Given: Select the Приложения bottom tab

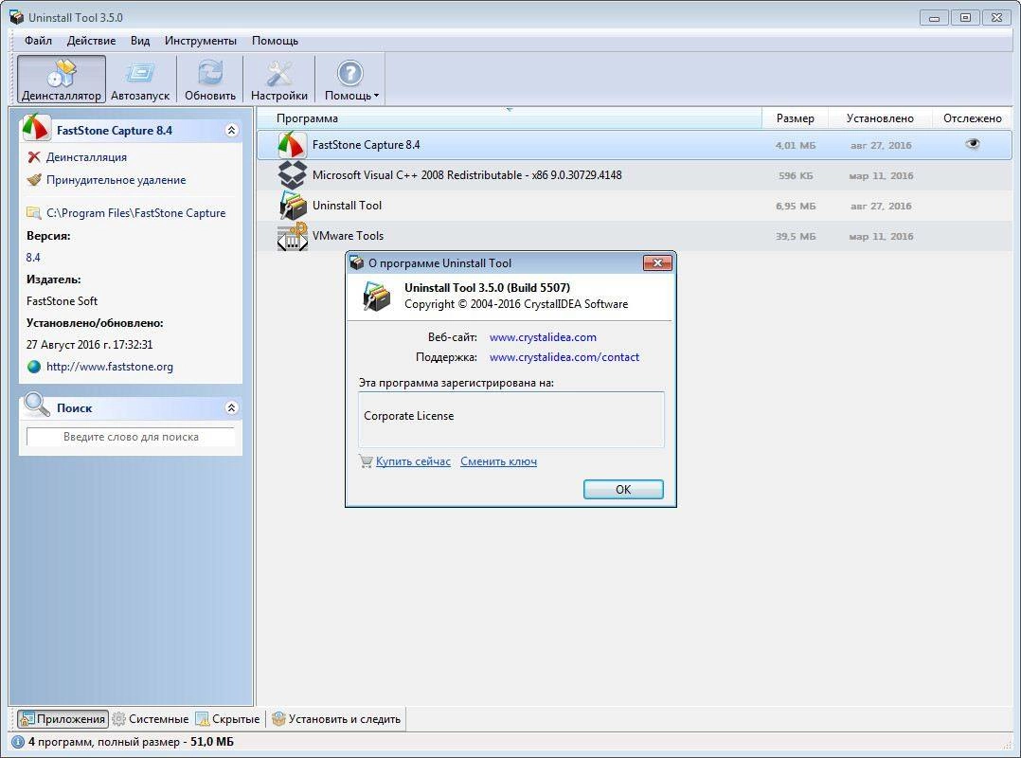Looking at the screenshot, I should pos(63,719).
